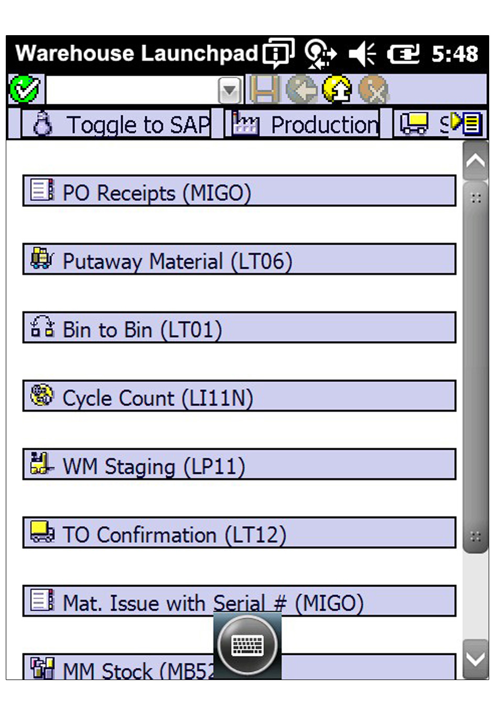
Task: Click the speaker volume icon
Action: (x=362, y=54)
